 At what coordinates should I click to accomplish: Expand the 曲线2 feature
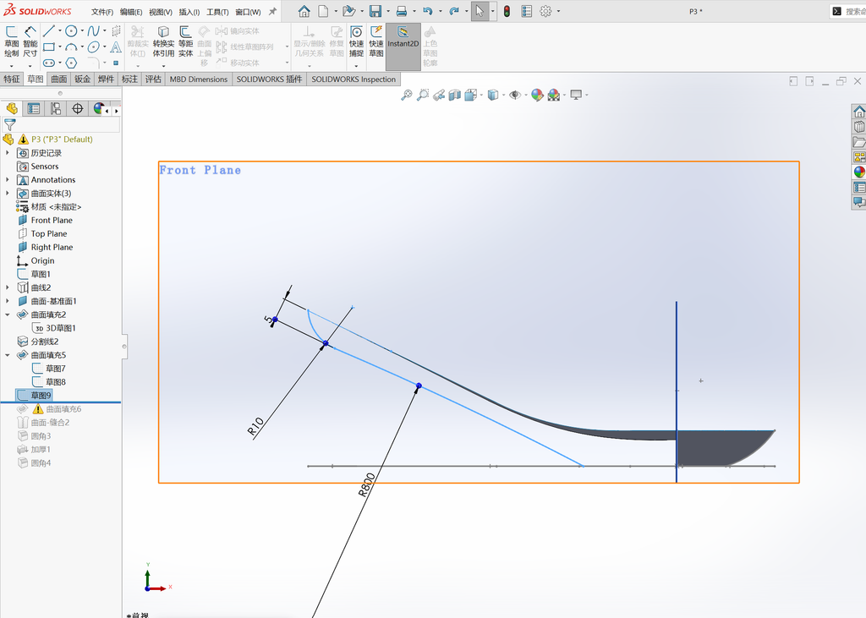tap(7, 287)
